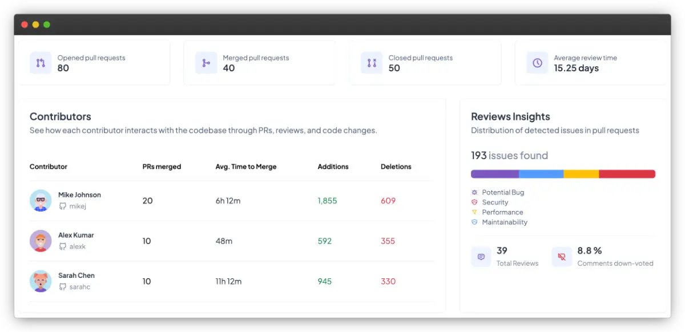The image size is (685, 332).
Task: Sort by Avg. Time to Merge column
Action: (245, 167)
